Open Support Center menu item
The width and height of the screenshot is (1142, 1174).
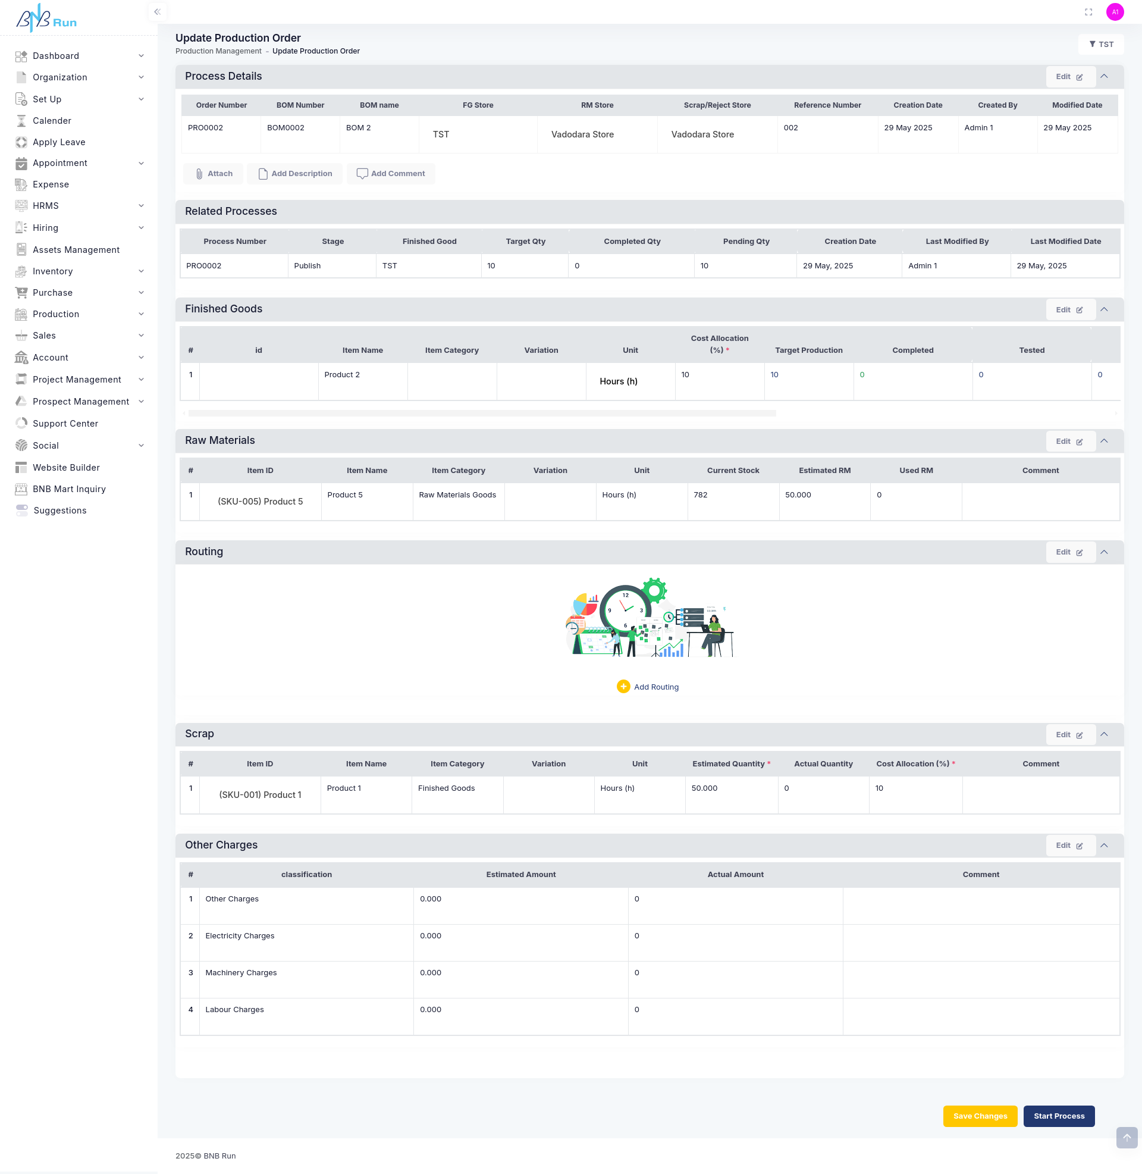[x=65, y=424]
